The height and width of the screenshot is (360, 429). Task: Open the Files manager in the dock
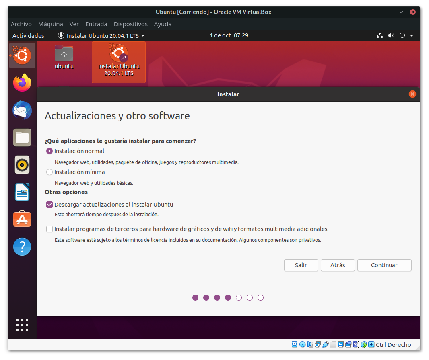click(22, 137)
